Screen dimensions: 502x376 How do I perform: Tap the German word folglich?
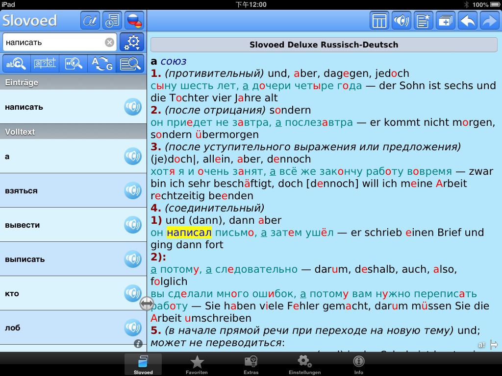point(169,282)
